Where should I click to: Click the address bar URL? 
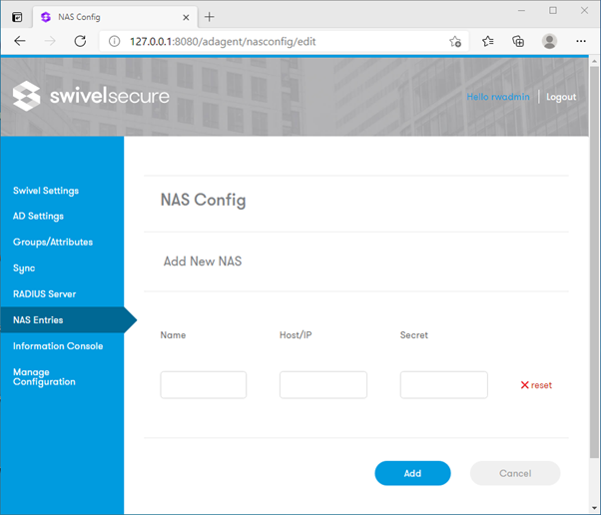[x=223, y=41]
